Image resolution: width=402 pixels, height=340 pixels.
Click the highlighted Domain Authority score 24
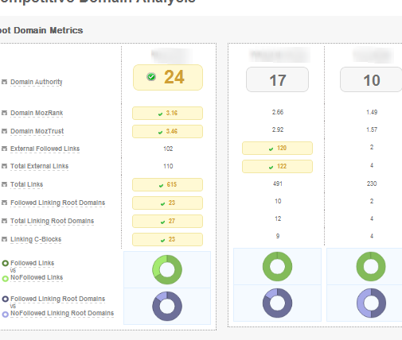pos(168,77)
